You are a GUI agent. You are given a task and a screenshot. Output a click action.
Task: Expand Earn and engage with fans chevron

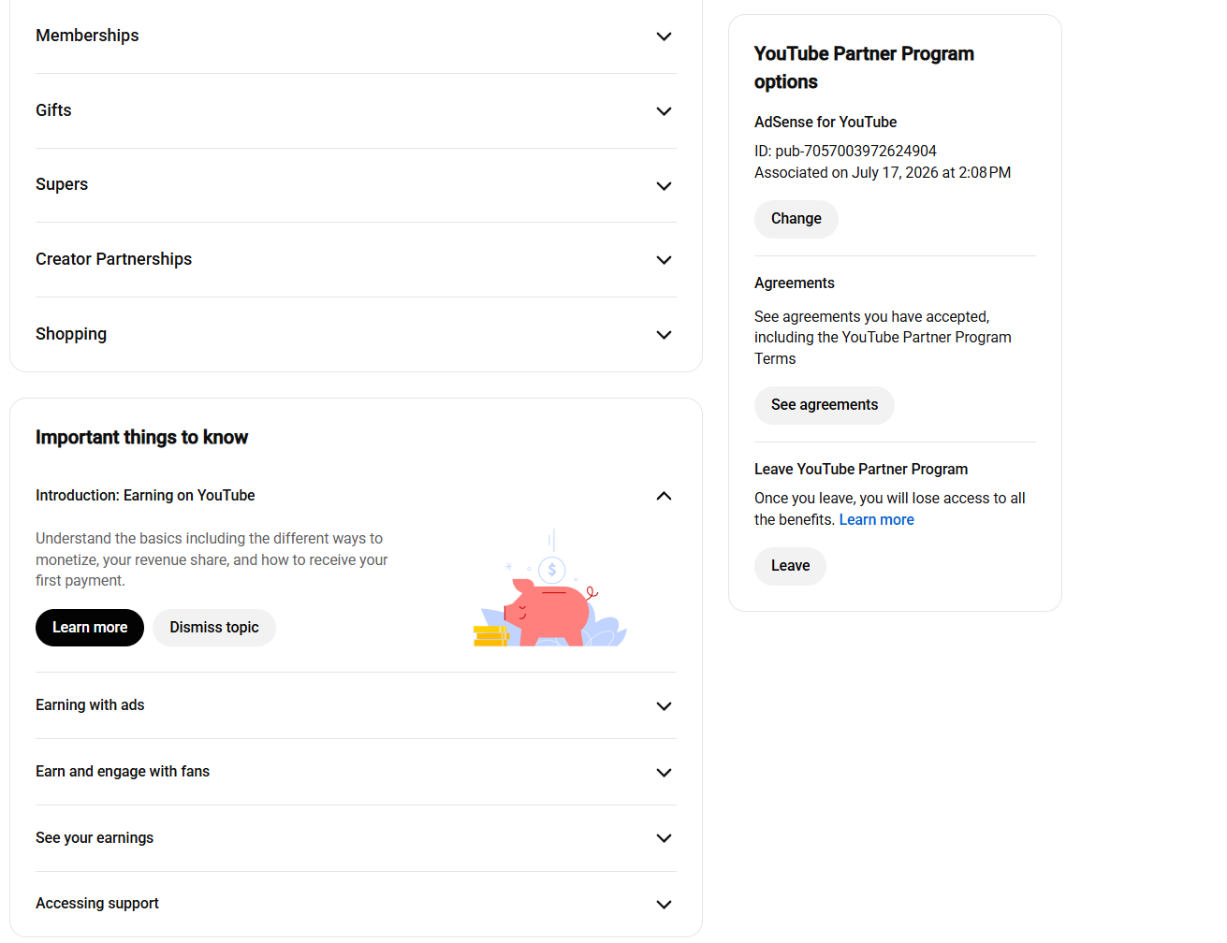[664, 773]
